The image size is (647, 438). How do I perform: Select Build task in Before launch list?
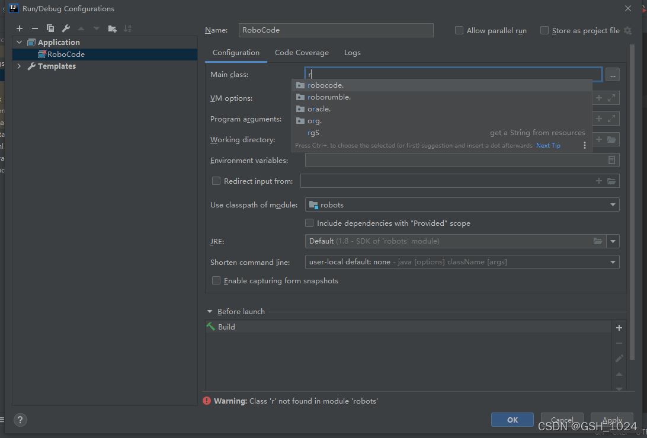tap(408, 327)
